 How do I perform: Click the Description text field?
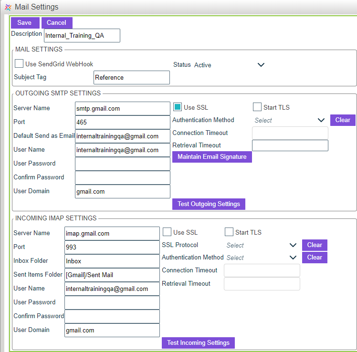pyautogui.click(x=82, y=36)
